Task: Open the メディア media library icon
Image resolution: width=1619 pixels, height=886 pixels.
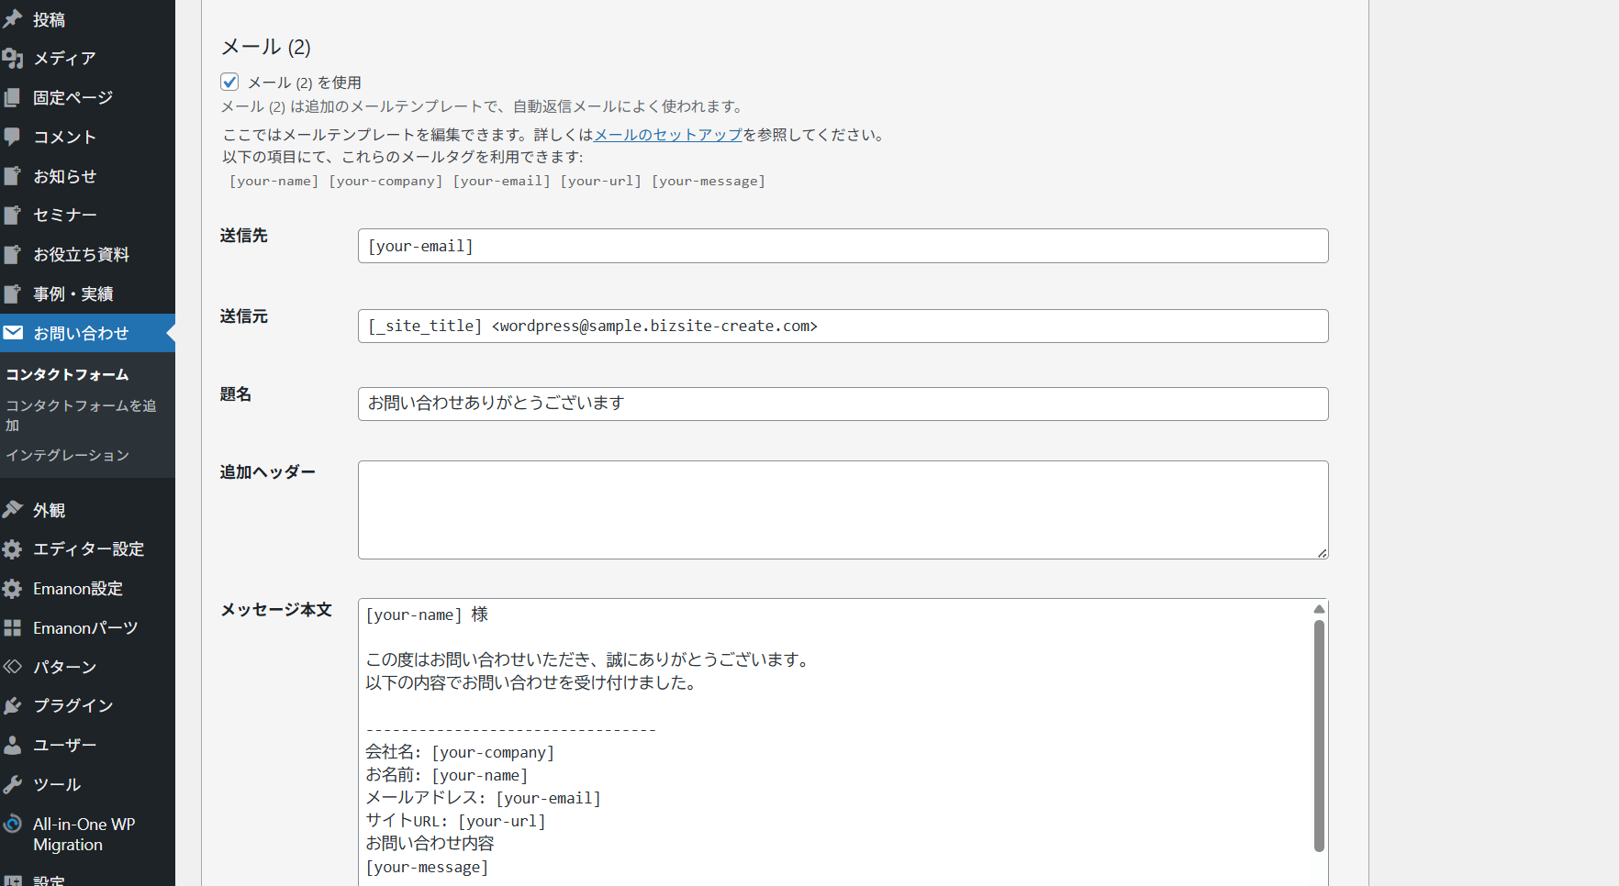Action: point(13,59)
